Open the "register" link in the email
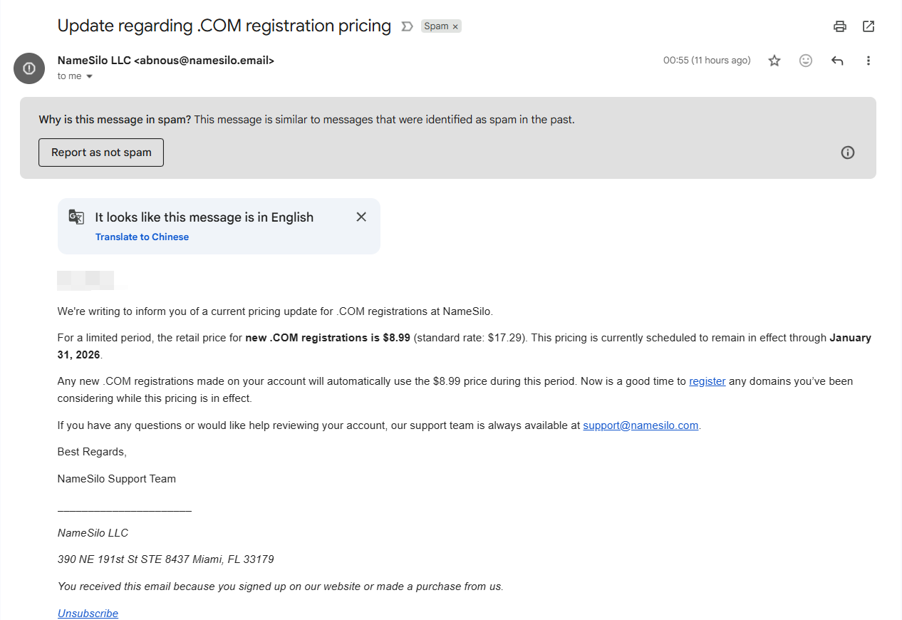 (x=707, y=381)
